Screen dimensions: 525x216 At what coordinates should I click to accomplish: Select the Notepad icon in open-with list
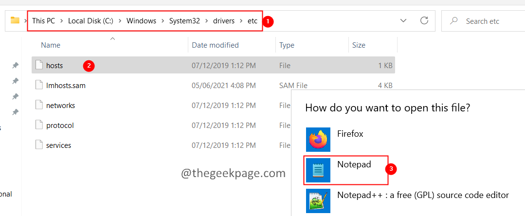pos(318,170)
